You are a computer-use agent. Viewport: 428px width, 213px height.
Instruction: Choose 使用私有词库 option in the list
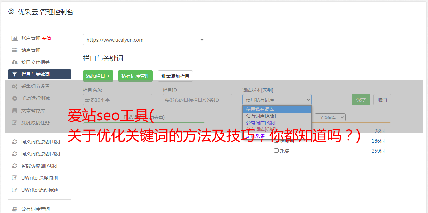tap(277, 109)
